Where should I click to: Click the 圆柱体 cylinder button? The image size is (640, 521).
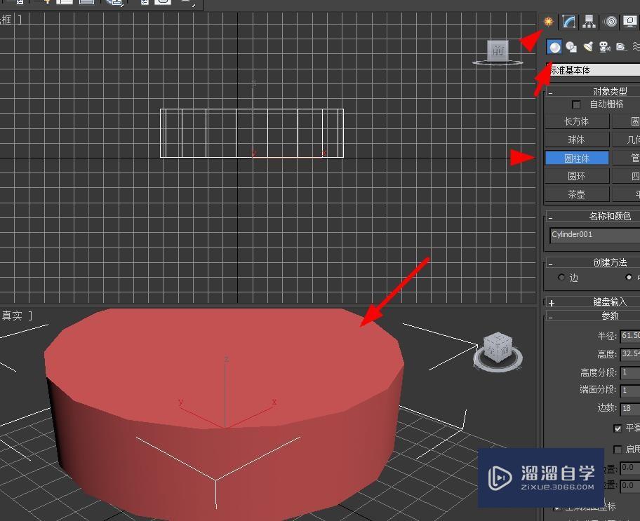click(x=576, y=158)
